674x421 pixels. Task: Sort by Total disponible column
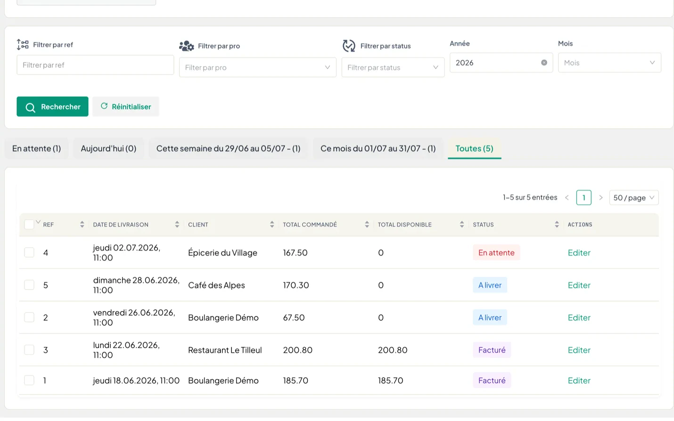click(x=462, y=225)
